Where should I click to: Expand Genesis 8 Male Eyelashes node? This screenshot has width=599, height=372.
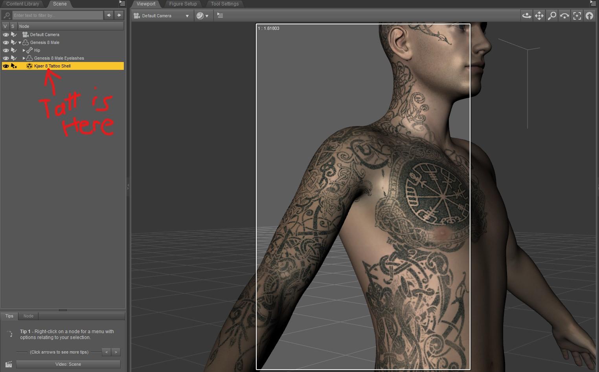point(24,58)
